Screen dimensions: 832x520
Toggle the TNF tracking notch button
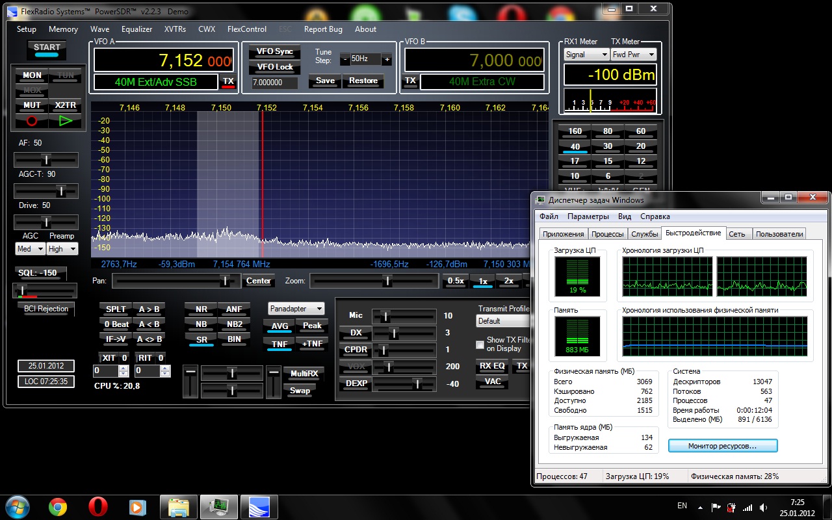(279, 344)
